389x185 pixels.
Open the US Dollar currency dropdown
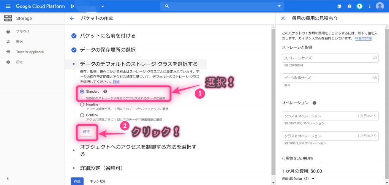point(313,179)
